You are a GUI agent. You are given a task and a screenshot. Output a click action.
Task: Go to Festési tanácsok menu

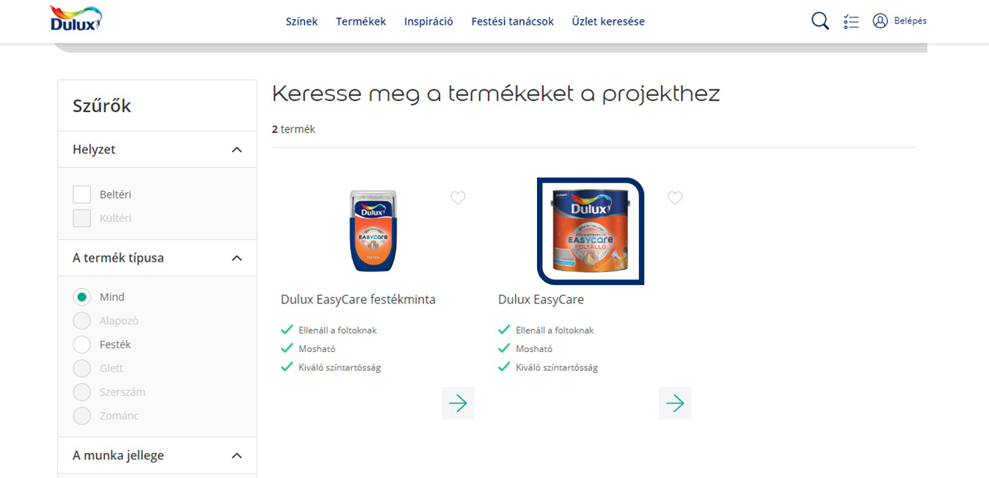click(512, 21)
